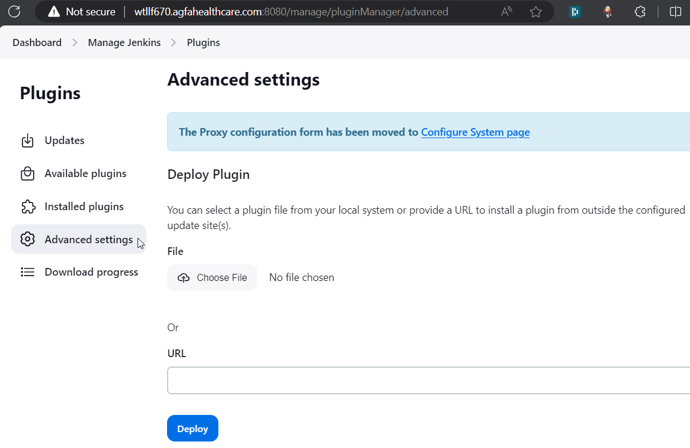Click the Available plugins bag icon
This screenshot has width=690, height=448.
[27, 174]
